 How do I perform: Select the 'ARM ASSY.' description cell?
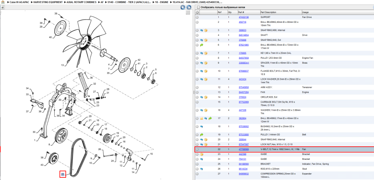click(266, 87)
